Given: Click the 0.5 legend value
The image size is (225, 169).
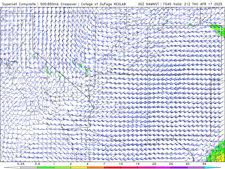Looking at the screenshot, I should point(37,164).
